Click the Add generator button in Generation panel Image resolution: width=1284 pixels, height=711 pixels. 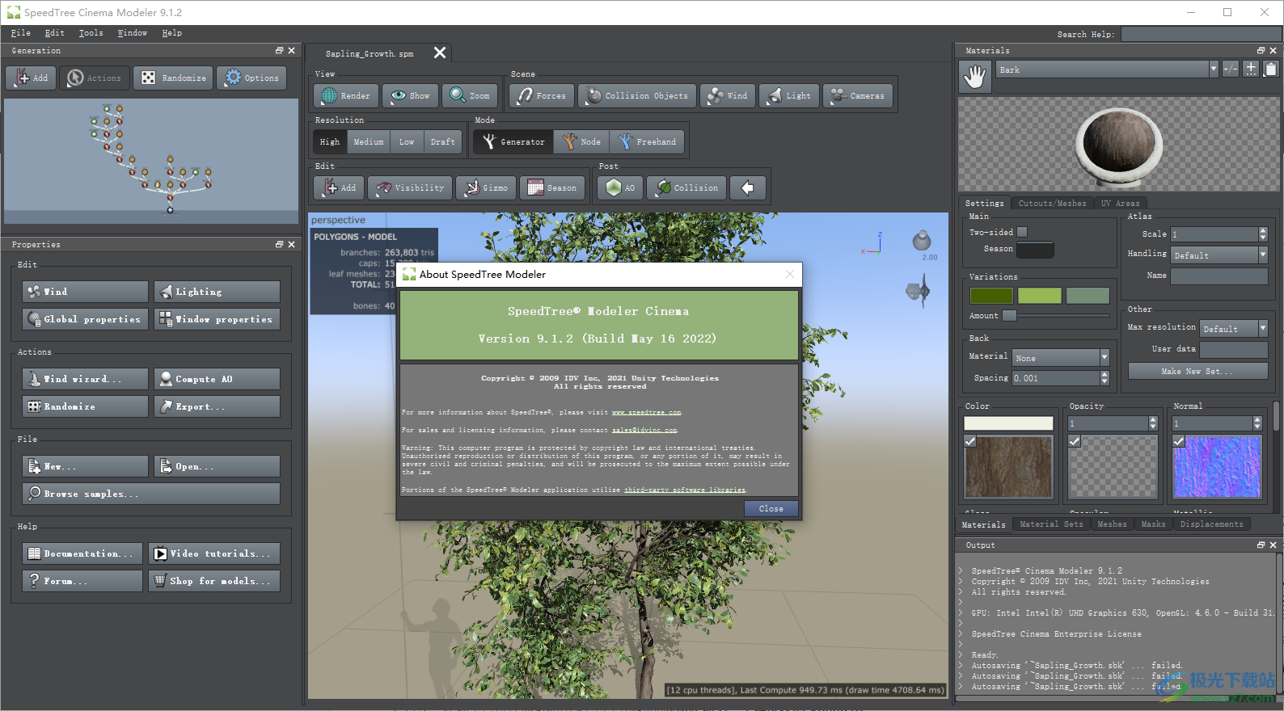(x=31, y=78)
